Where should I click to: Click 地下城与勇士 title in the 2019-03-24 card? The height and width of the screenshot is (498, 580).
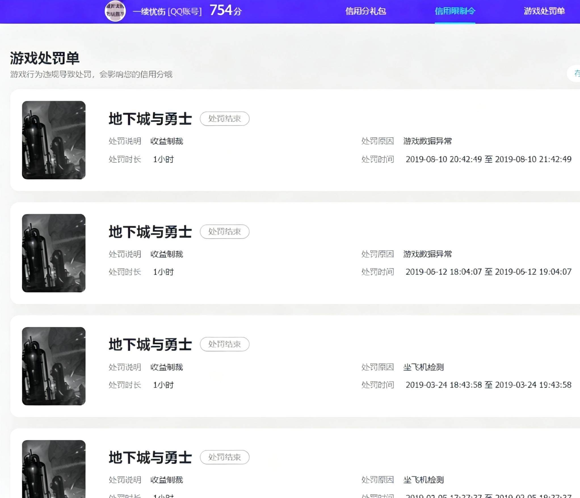[150, 344]
